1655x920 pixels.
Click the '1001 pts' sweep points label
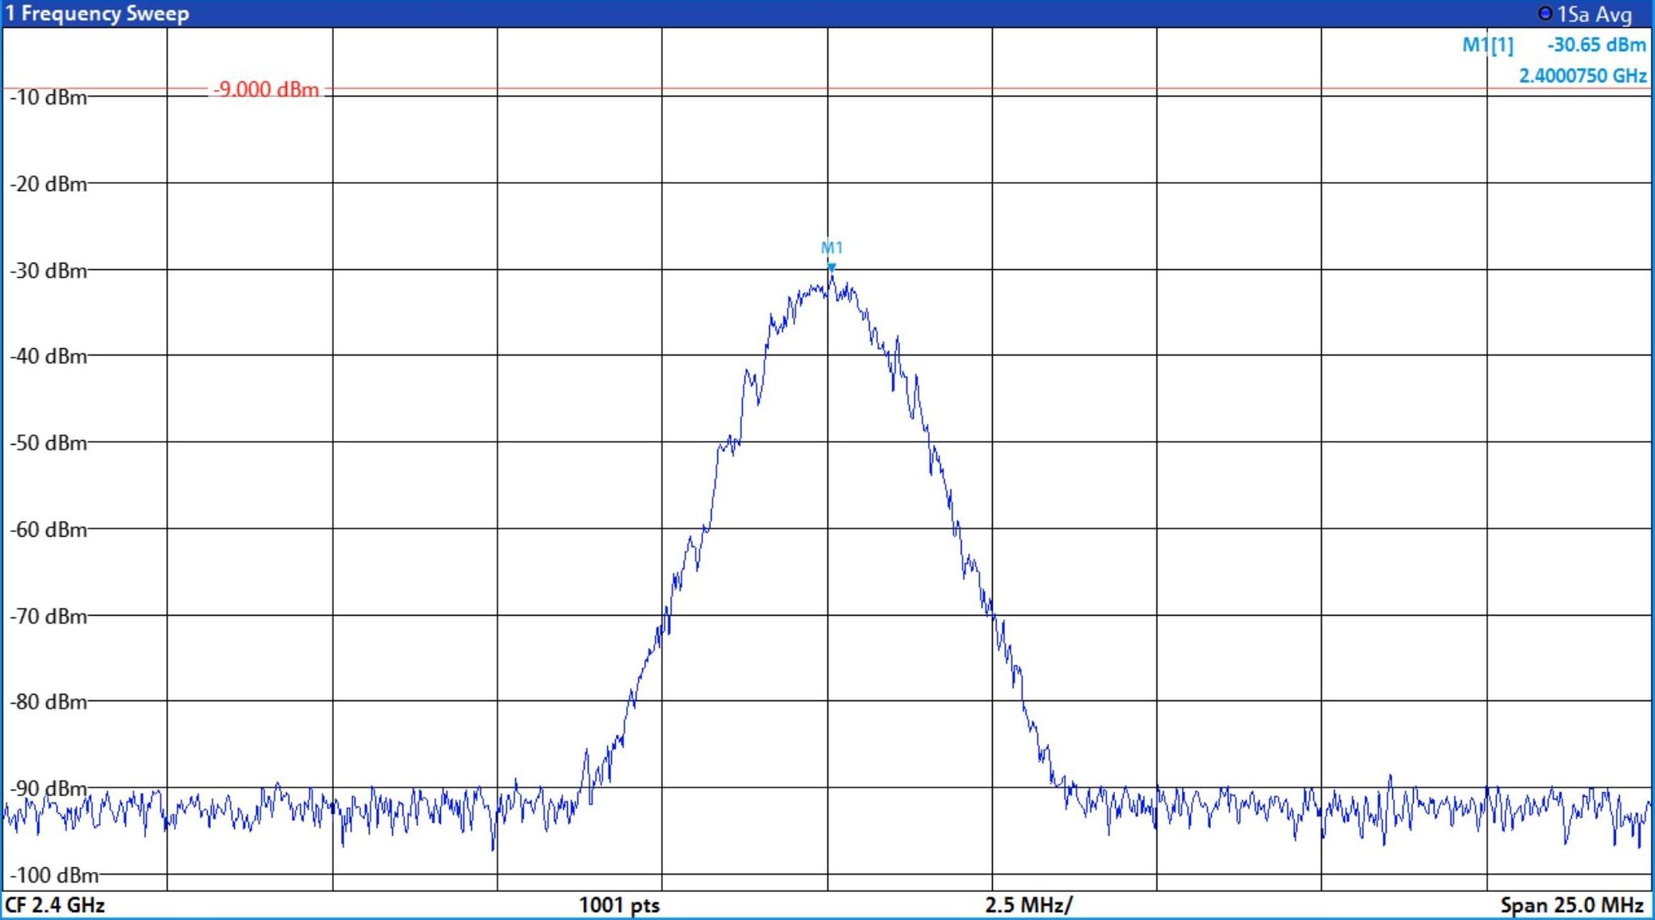click(619, 905)
